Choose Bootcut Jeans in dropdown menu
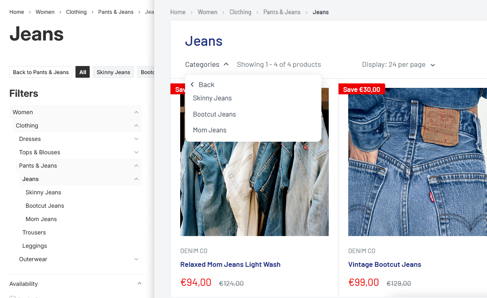Screen dimensions: 487x298 pos(214,114)
